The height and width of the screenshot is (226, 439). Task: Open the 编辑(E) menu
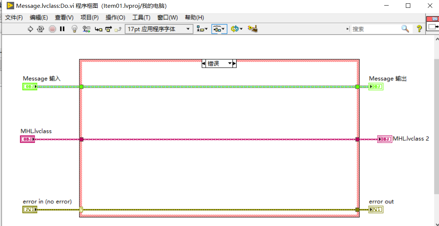(x=39, y=17)
